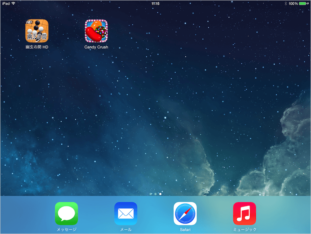Tap the 幽玄の間 HD label text
The height and width of the screenshot is (234, 311).
(37, 47)
